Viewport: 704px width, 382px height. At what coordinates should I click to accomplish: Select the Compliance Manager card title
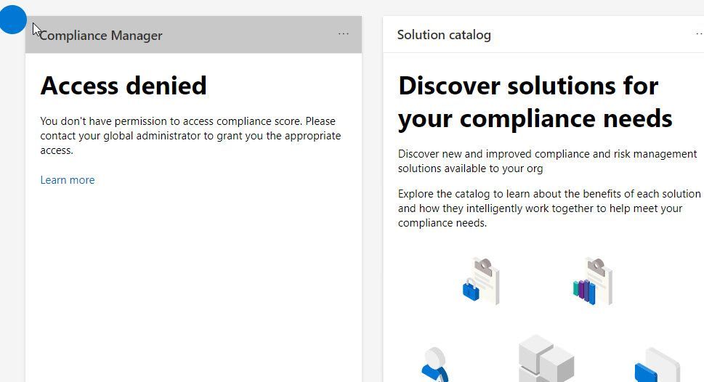101,36
